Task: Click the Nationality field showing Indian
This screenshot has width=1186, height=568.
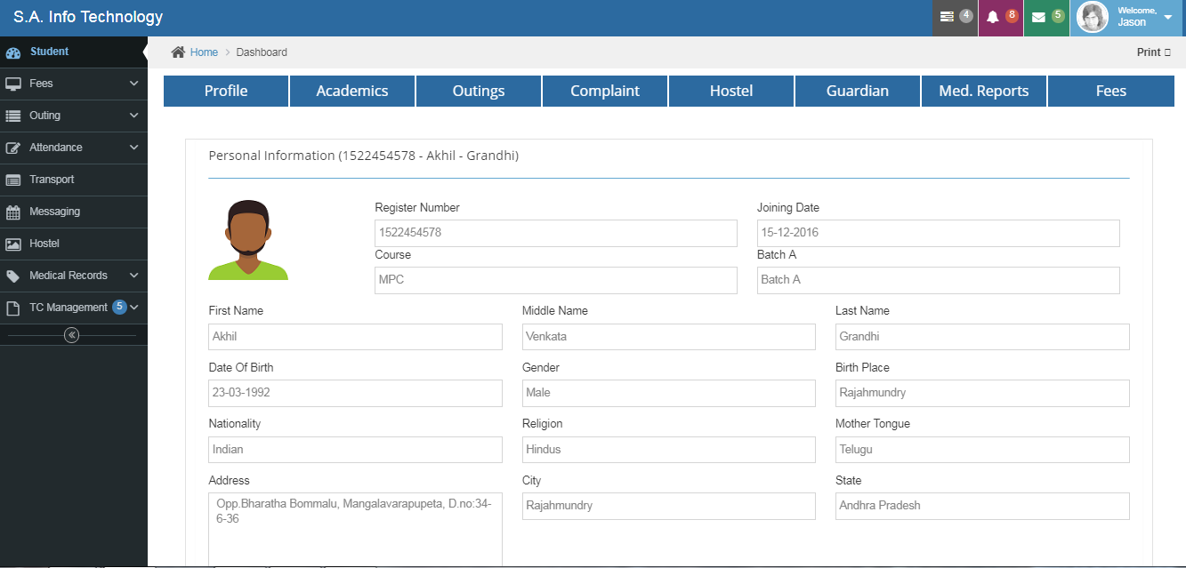Action: point(356,450)
